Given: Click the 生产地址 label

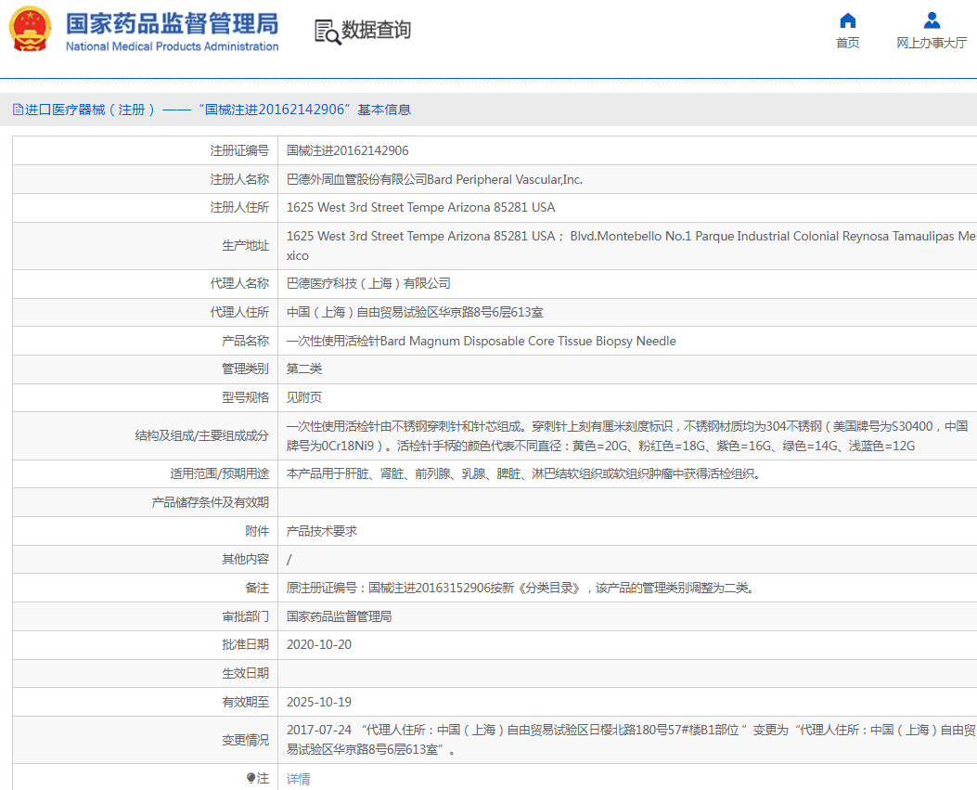Looking at the screenshot, I should [246, 246].
